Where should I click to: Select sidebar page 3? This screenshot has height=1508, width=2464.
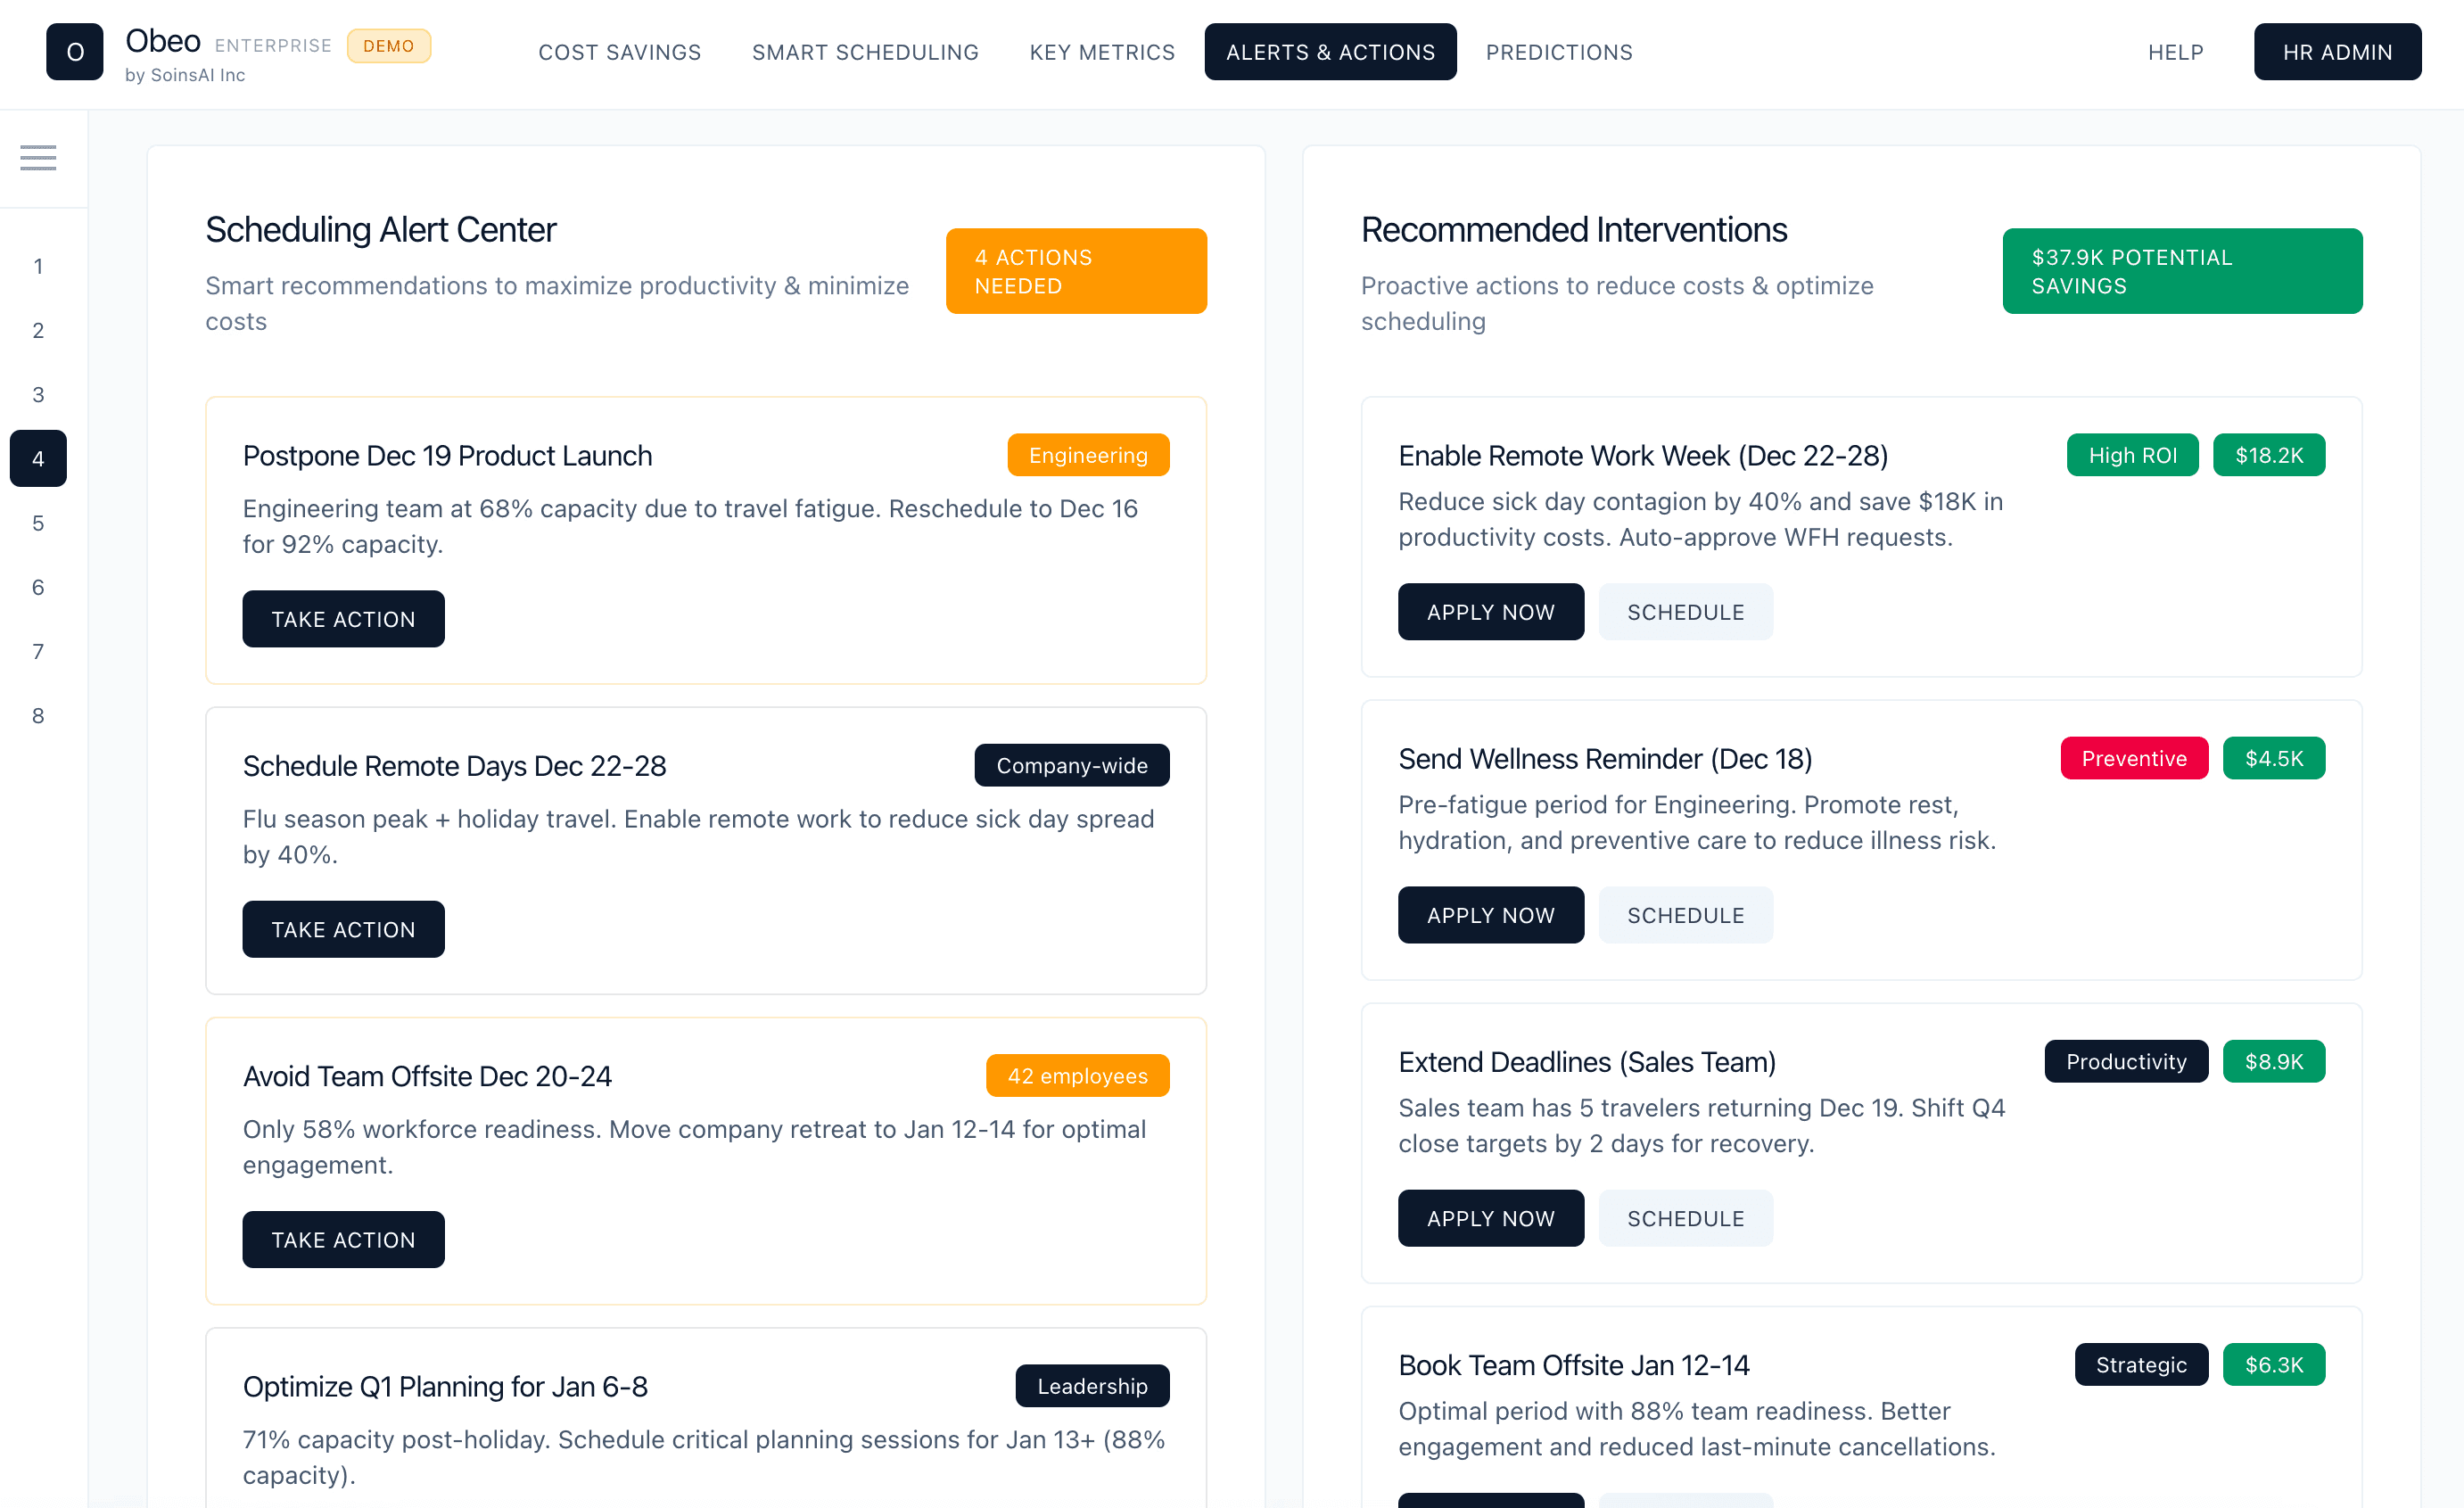pos(38,394)
